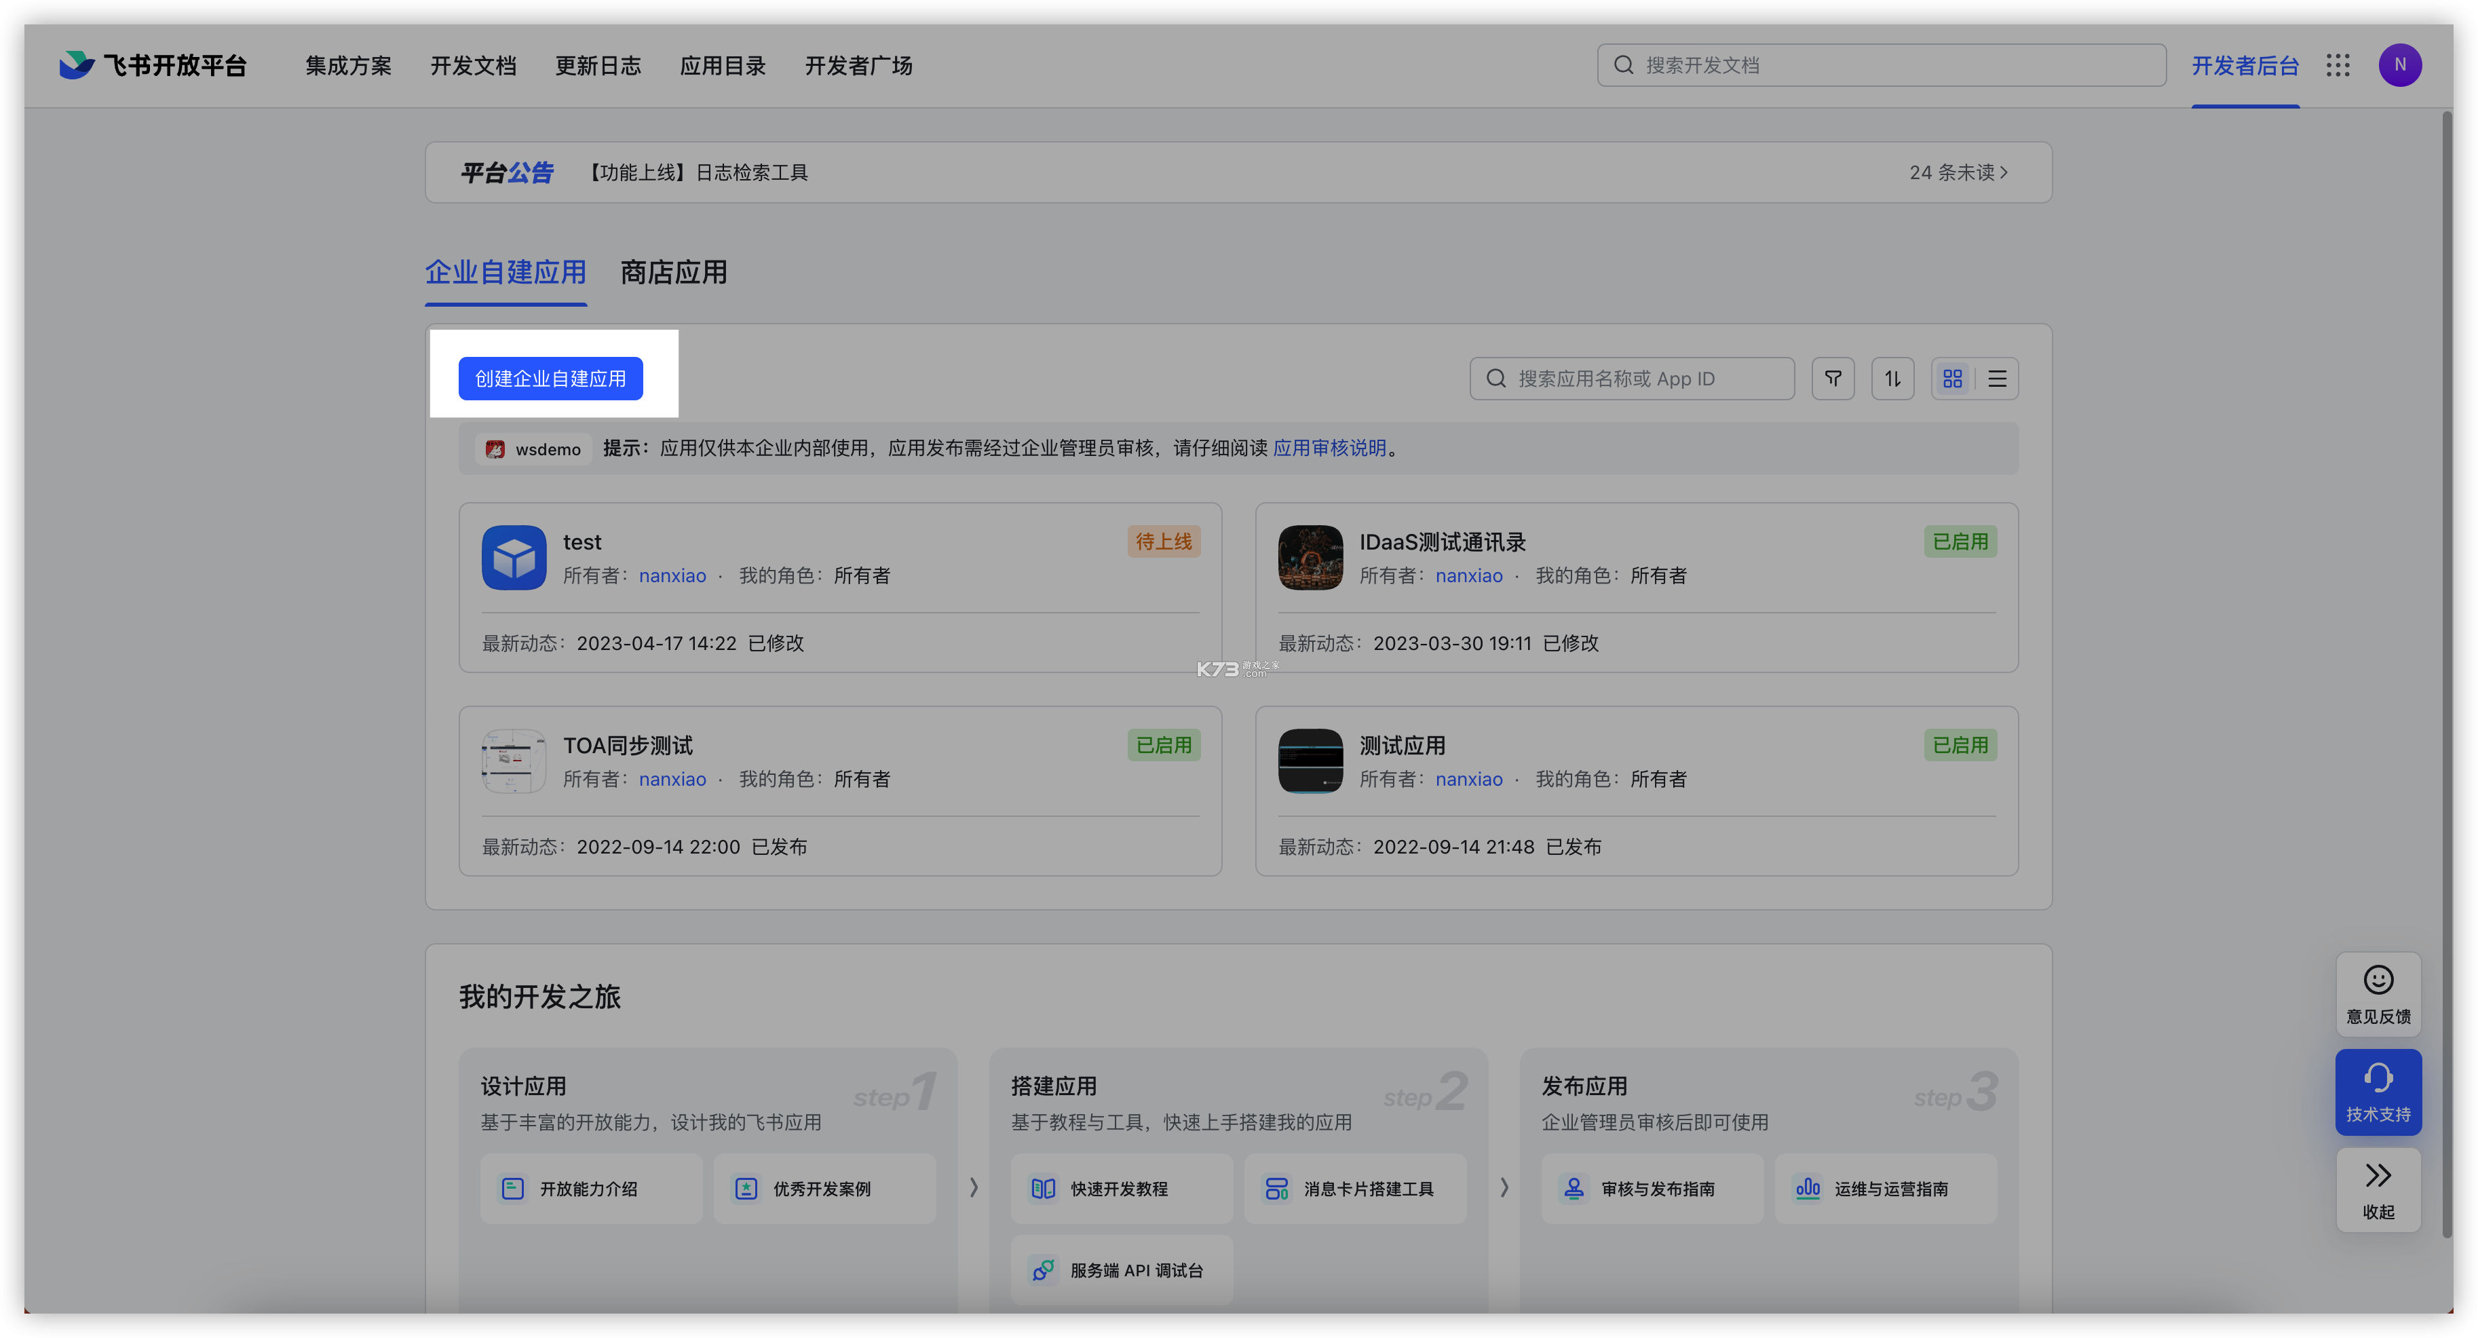
Task: Open 服务端 API 调试台
Action: coord(1122,1271)
